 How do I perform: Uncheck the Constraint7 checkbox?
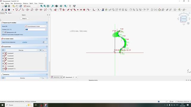pos(3,69)
